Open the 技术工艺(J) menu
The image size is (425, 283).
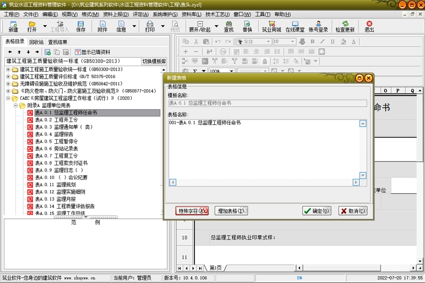[217, 14]
